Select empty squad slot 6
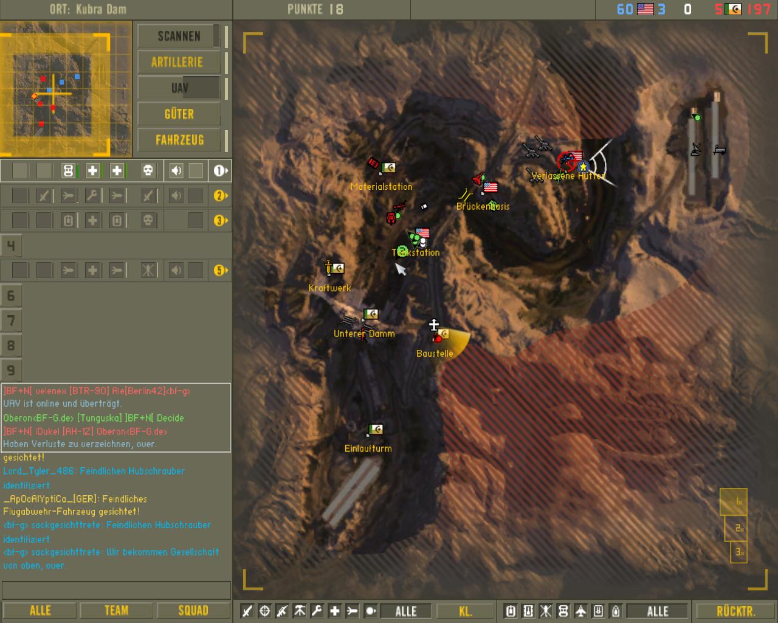Image resolution: width=778 pixels, height=623 pixels. [11, 296]
